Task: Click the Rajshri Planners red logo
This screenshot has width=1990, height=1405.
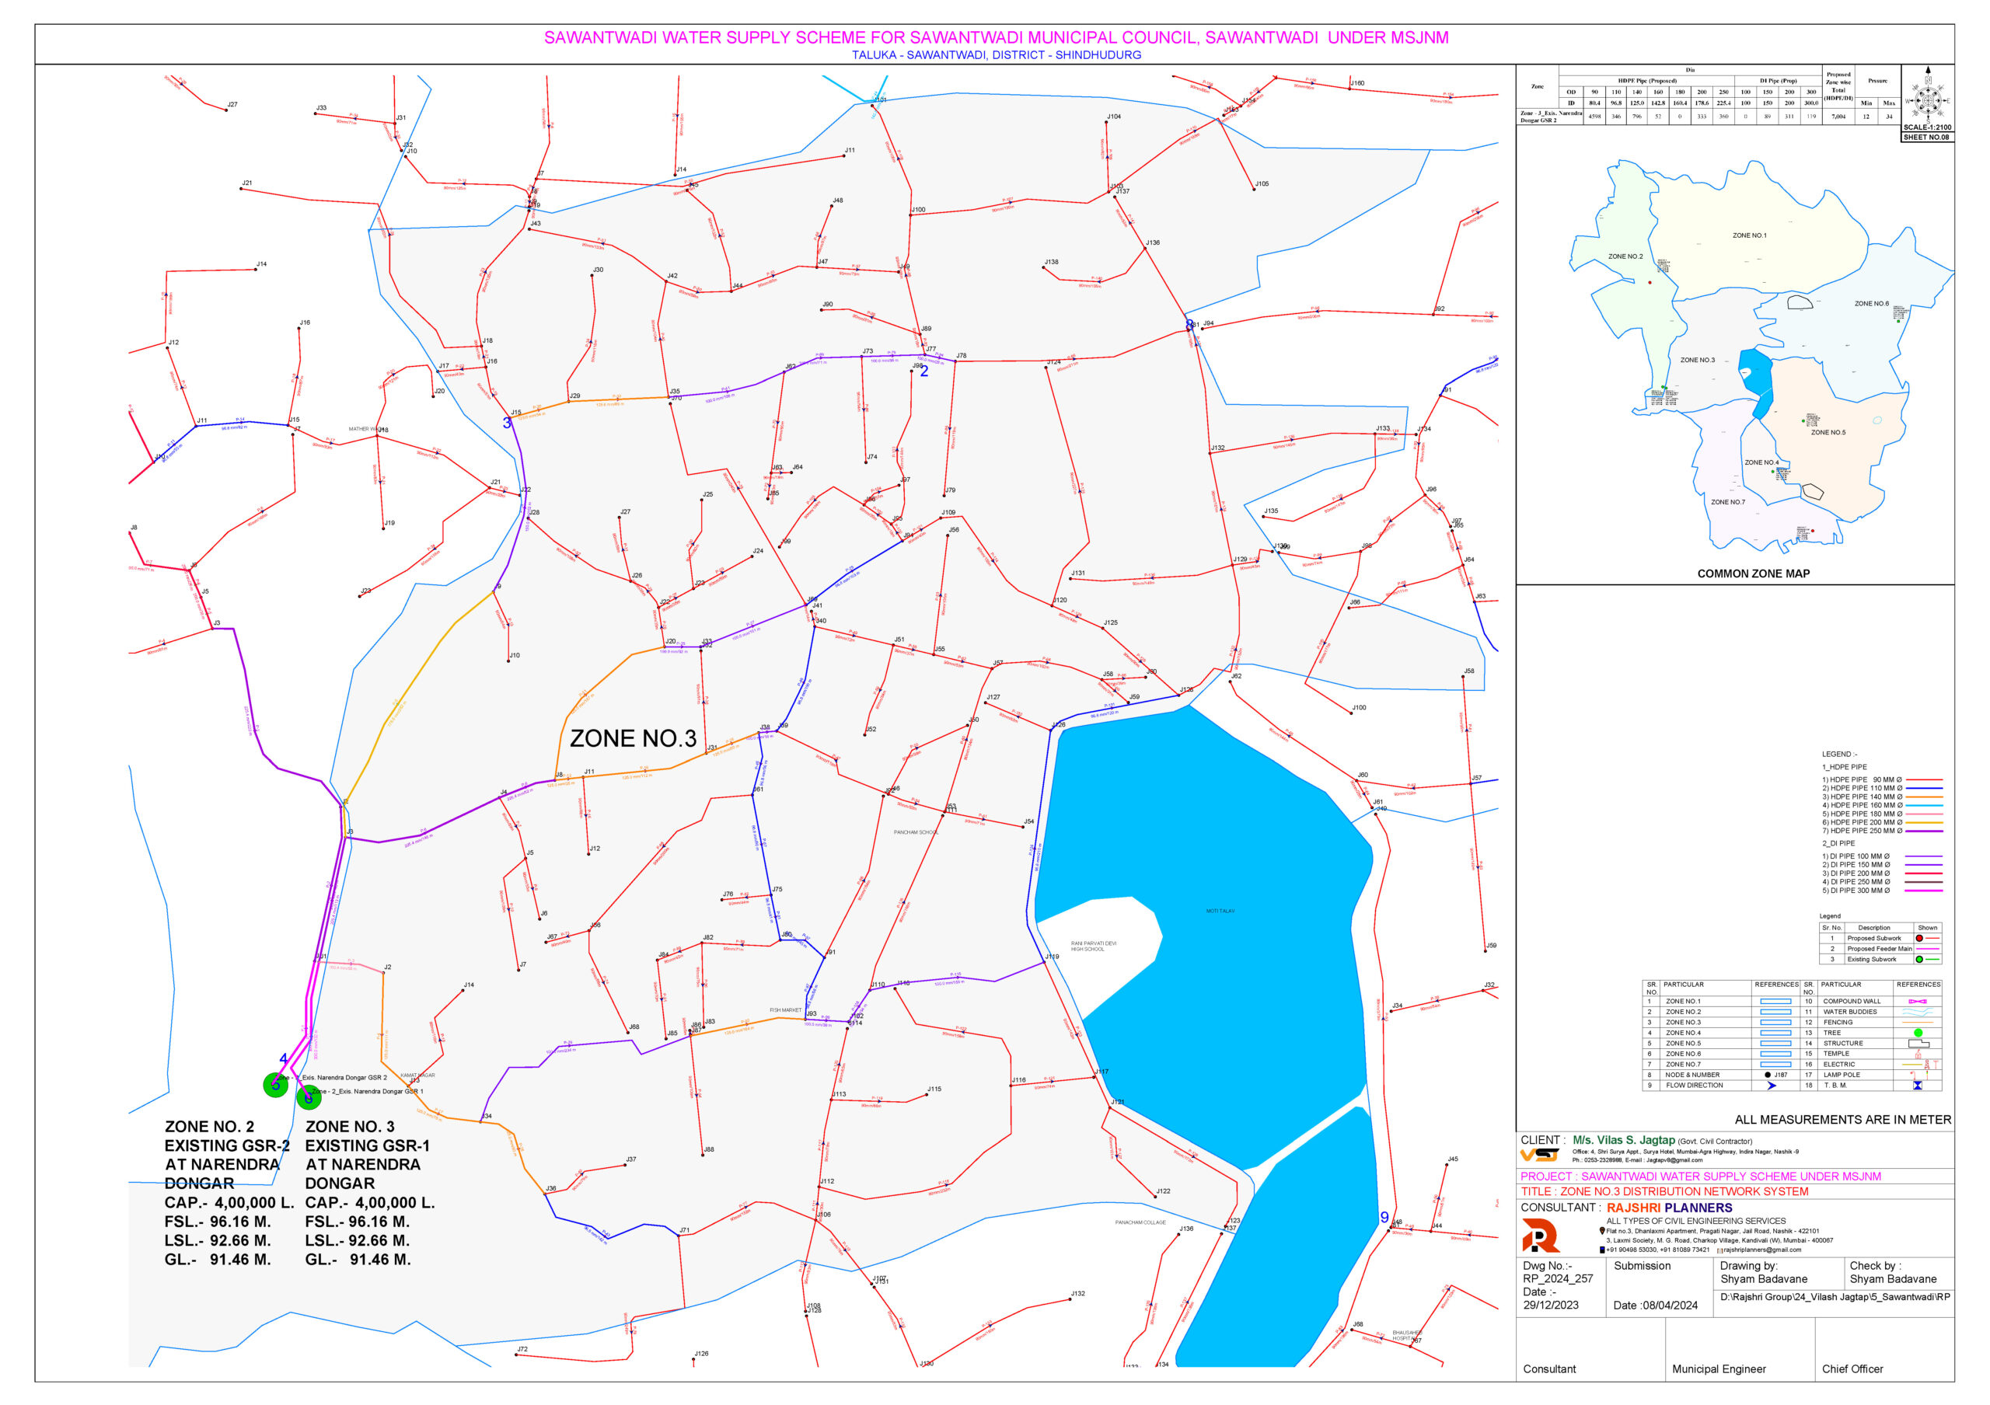Action: tap(1540, 1236)
